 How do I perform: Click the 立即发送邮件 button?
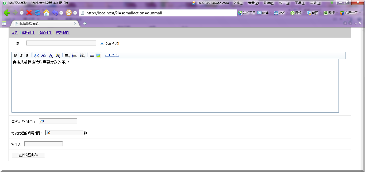(x=28, y=155)
